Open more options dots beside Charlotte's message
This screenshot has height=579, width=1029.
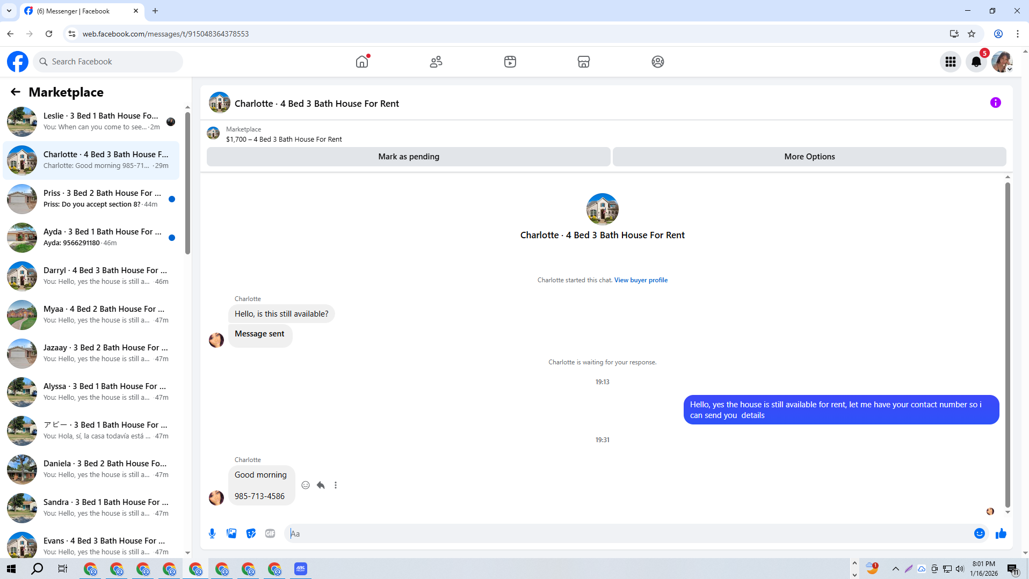336,485
